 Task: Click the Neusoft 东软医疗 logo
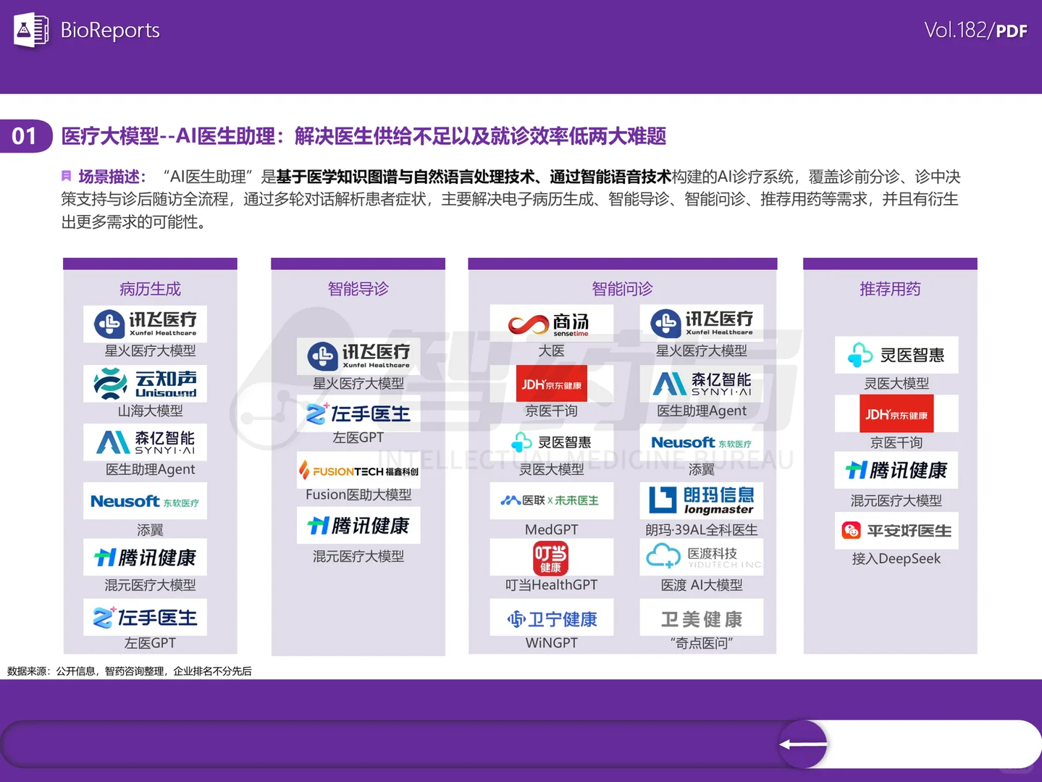pos(145,500)
